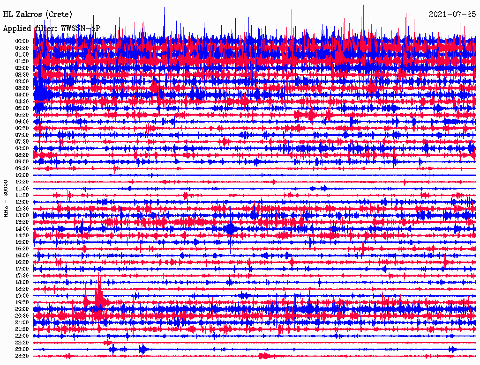Click the 10:30 time label
480x365 pixels.
coord(22,182)
